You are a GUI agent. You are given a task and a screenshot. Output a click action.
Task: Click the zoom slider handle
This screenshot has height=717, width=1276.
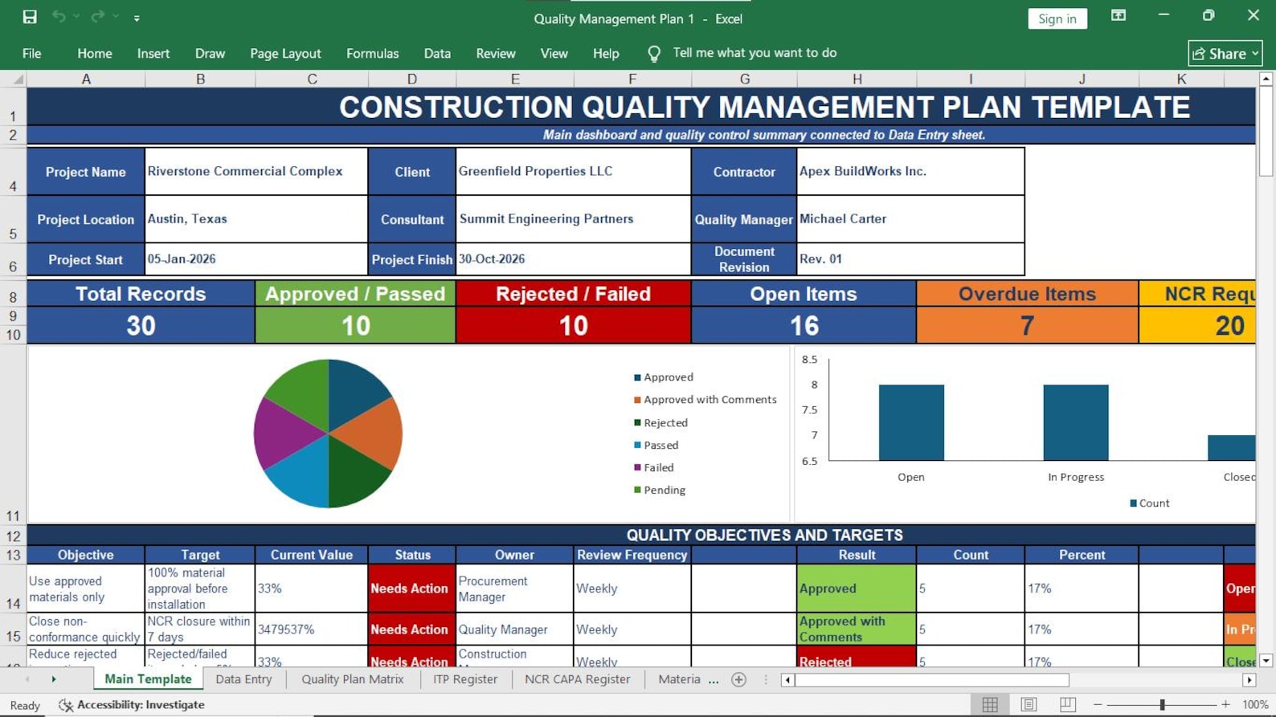point(1162,705)
